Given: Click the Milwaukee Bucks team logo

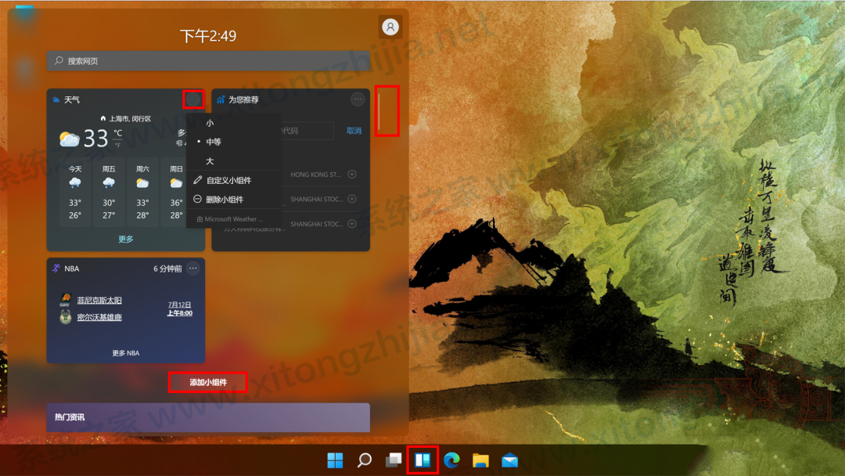Looking at the screenshot, I should tap(65, 318).
